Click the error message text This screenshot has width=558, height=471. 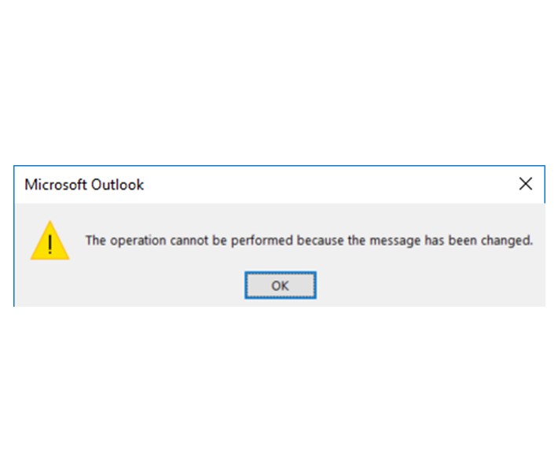[x=309, y=241]
